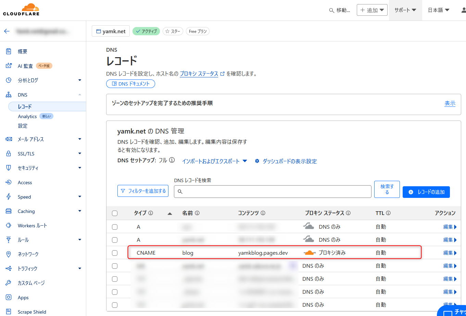
Task: Click info icon beside 名前 column header
Action: tap(197, 213)
